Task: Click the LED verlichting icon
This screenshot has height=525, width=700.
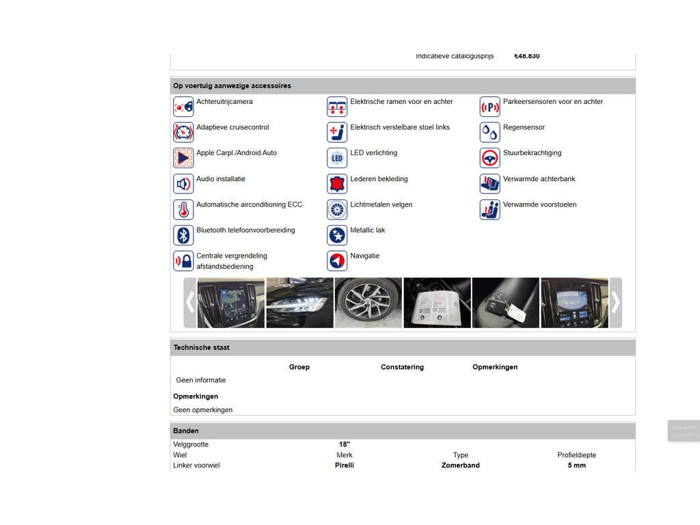Action: (337, 158)
